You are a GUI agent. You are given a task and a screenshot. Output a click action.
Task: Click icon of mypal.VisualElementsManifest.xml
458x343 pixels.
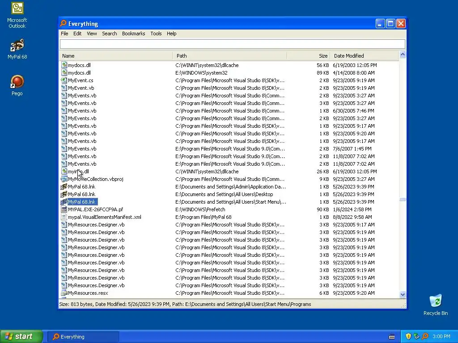click(64, 217)
